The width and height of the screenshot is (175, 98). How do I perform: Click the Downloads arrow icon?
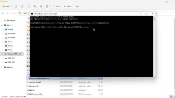coord(6,38)
